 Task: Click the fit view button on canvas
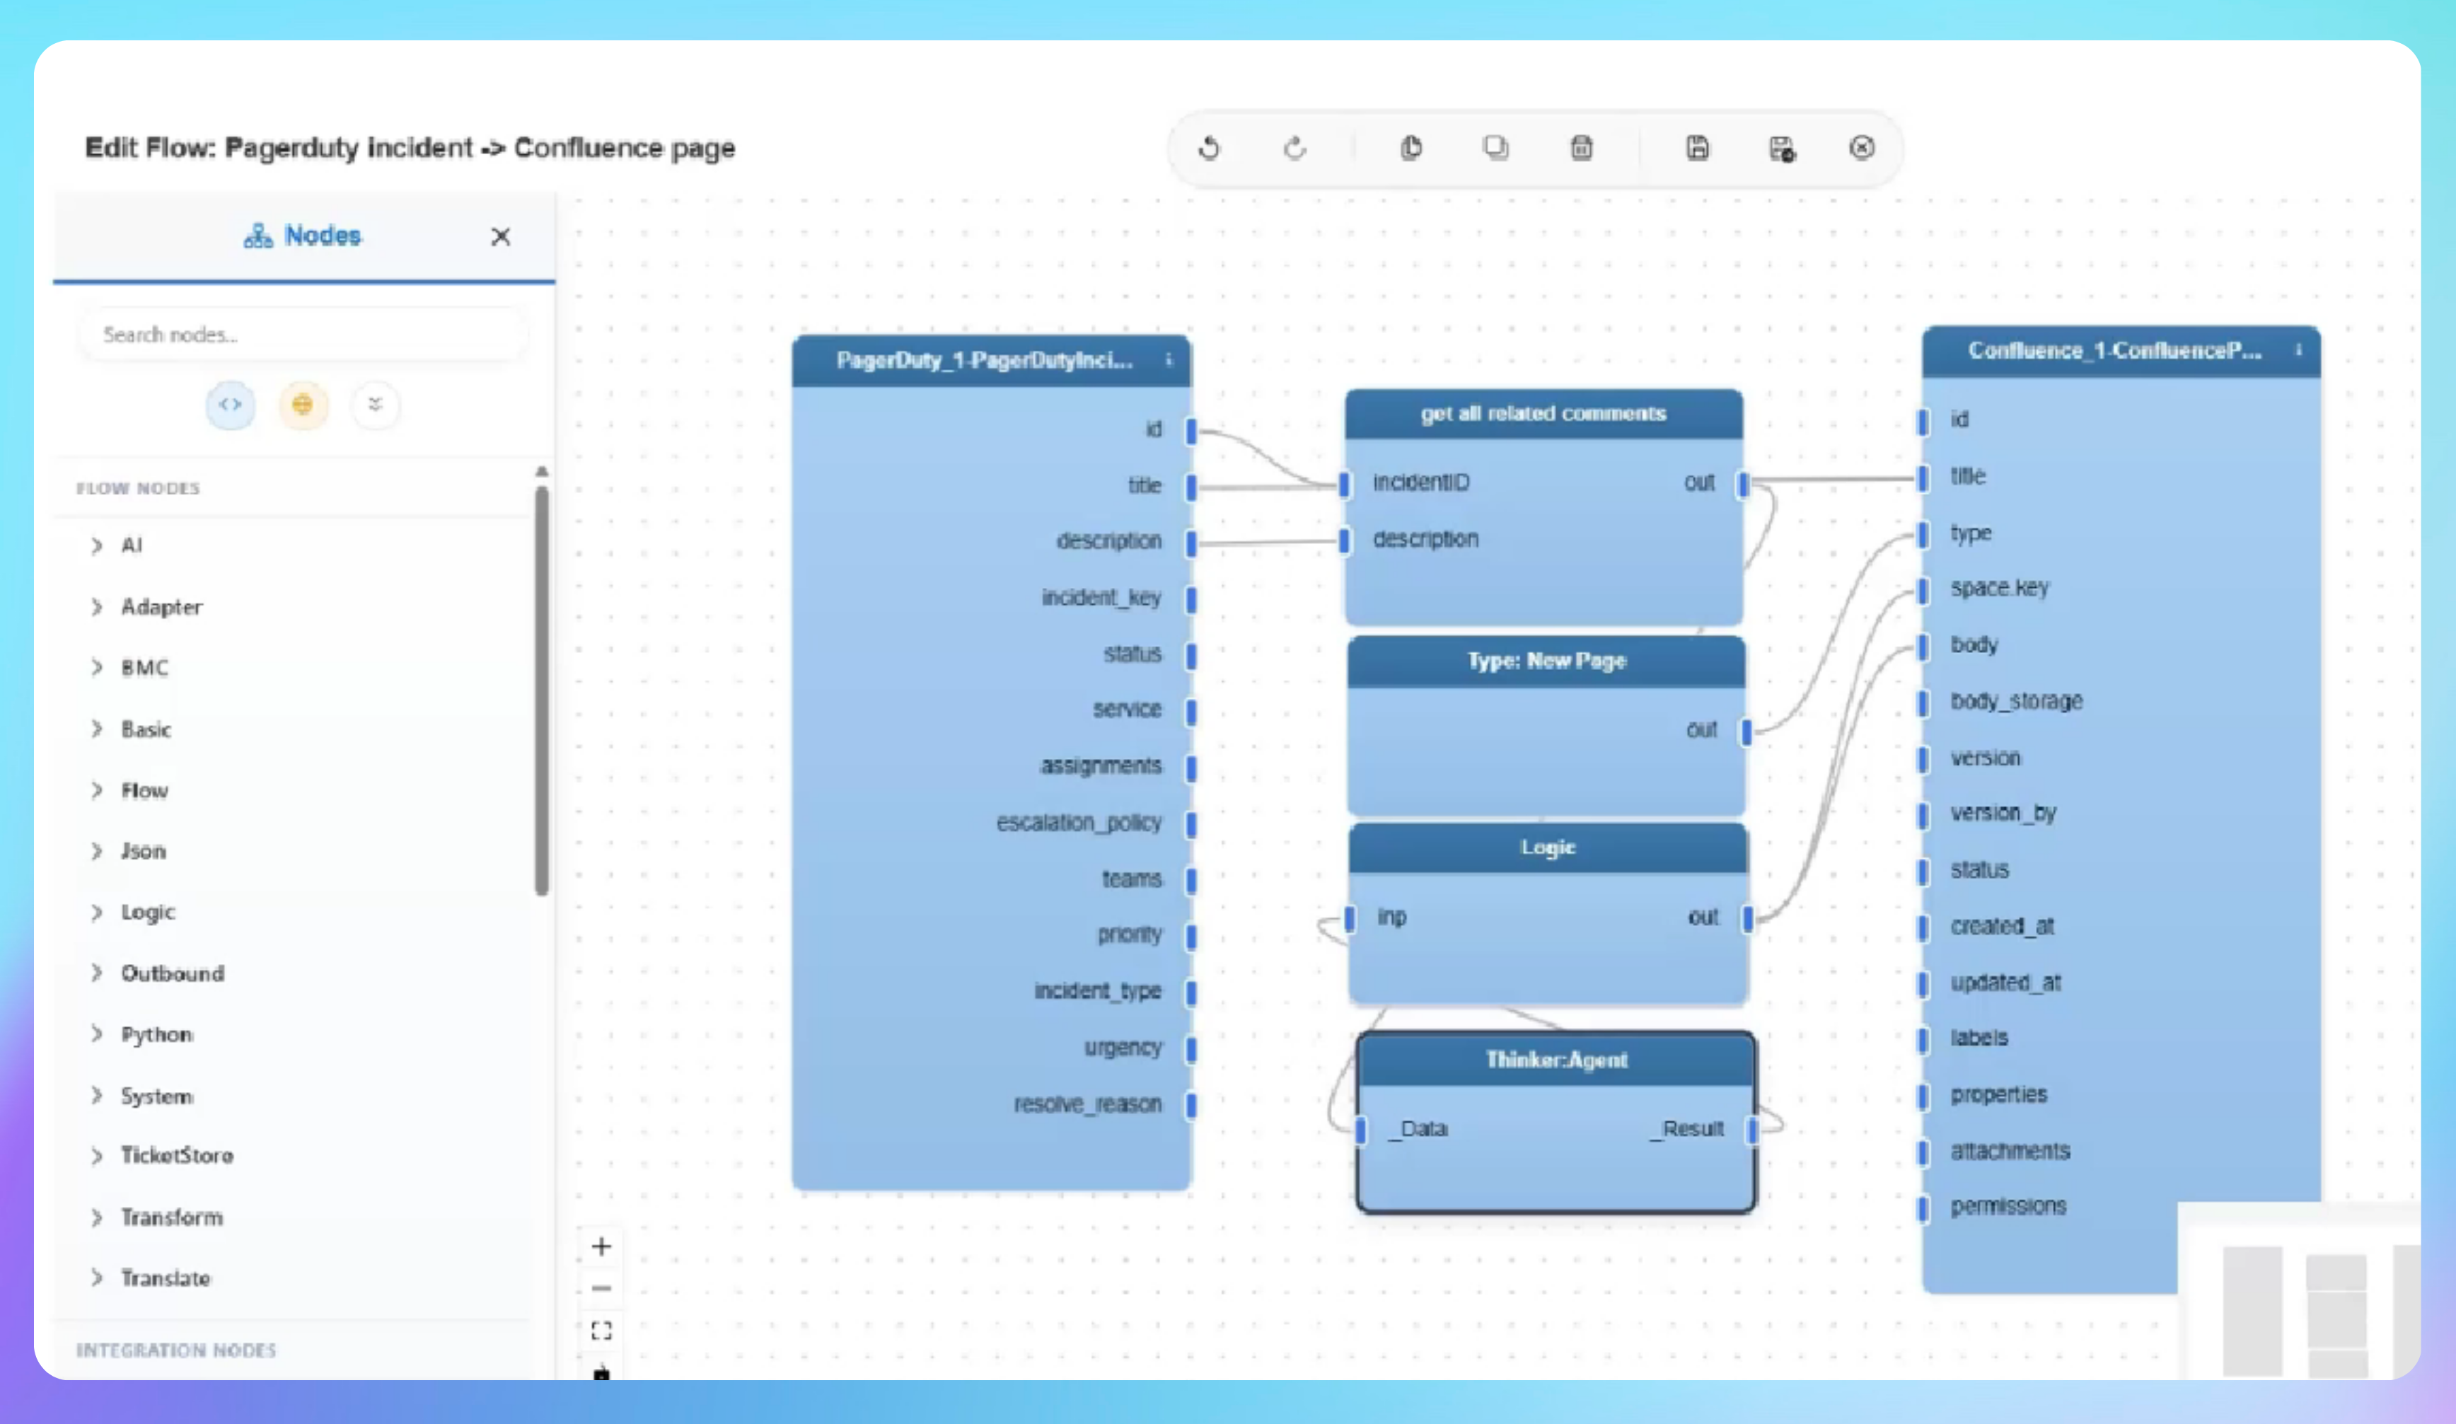[x=601, y=1331]
